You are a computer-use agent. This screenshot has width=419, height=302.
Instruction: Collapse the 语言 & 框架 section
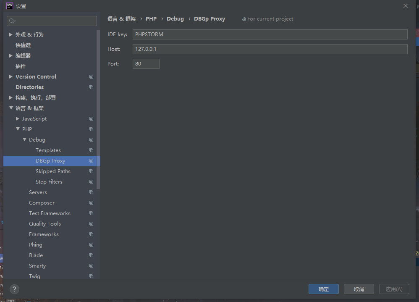[x=10, y=108]
